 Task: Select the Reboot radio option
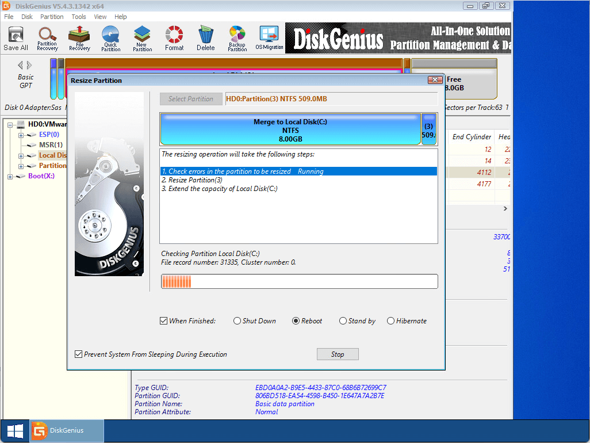(296, 321)
